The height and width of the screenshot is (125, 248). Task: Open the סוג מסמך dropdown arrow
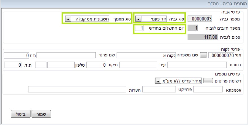pos(68,19)
